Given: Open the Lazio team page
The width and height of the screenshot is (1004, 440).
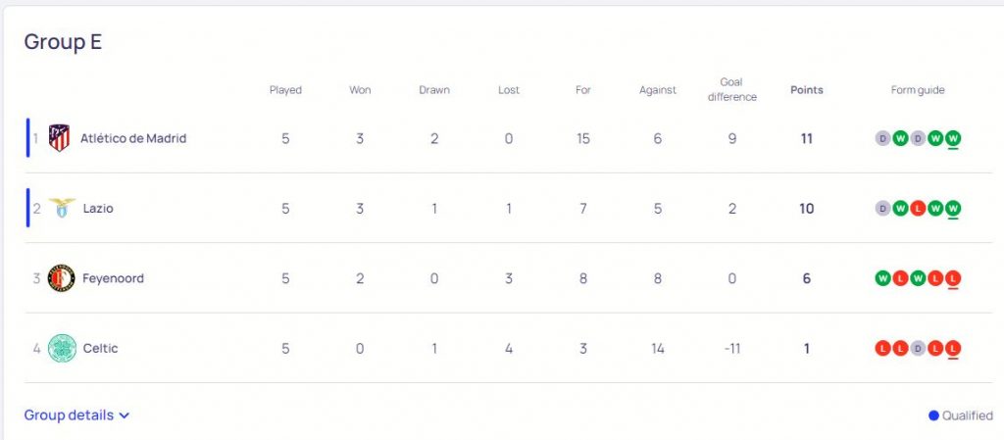Looking at the screenshot, I should pos(98,209).
